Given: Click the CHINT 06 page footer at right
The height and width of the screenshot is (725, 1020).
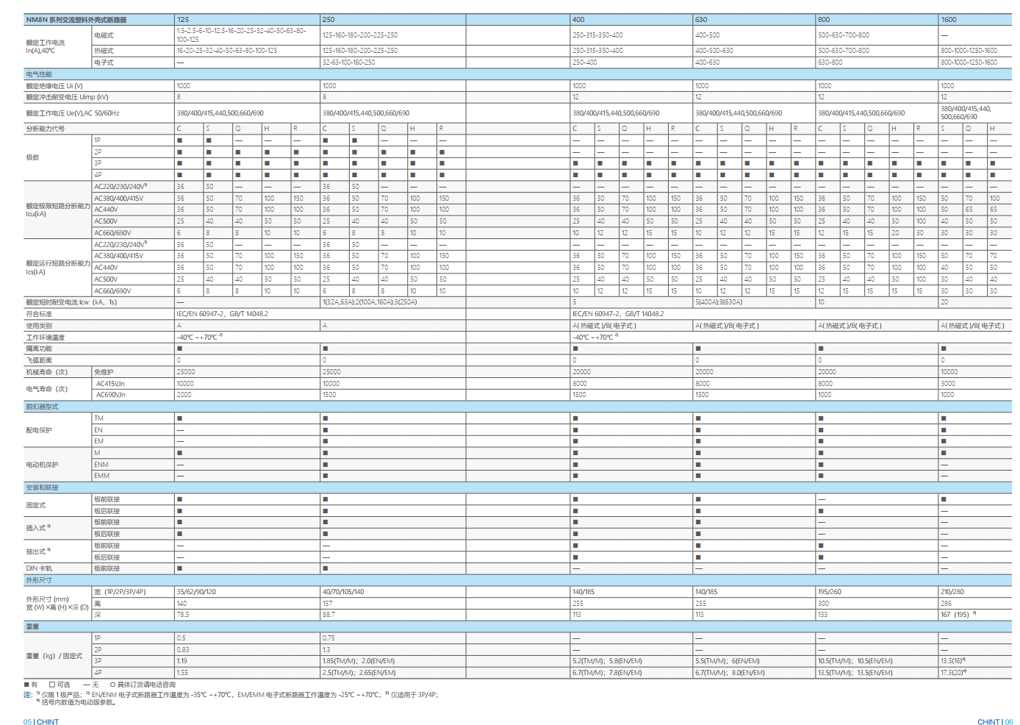Looking at the screenshot, I should (994, 722).
